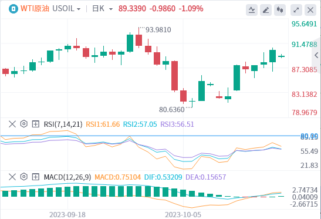The width and height of the screenshot is (321, 219).
Task: Click the MACD axis value 0.04009
Action: (305, 197)
